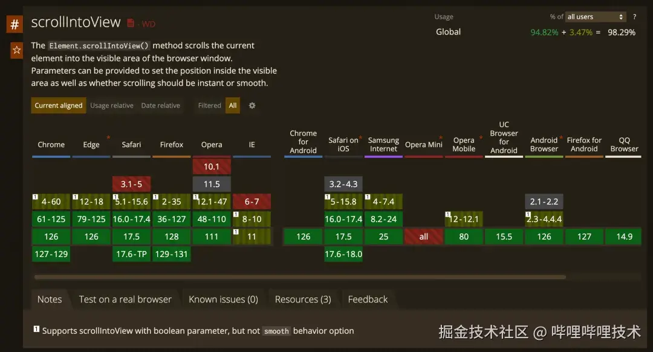
Task: Open the Notes tab
Action: tap(50, 299)
